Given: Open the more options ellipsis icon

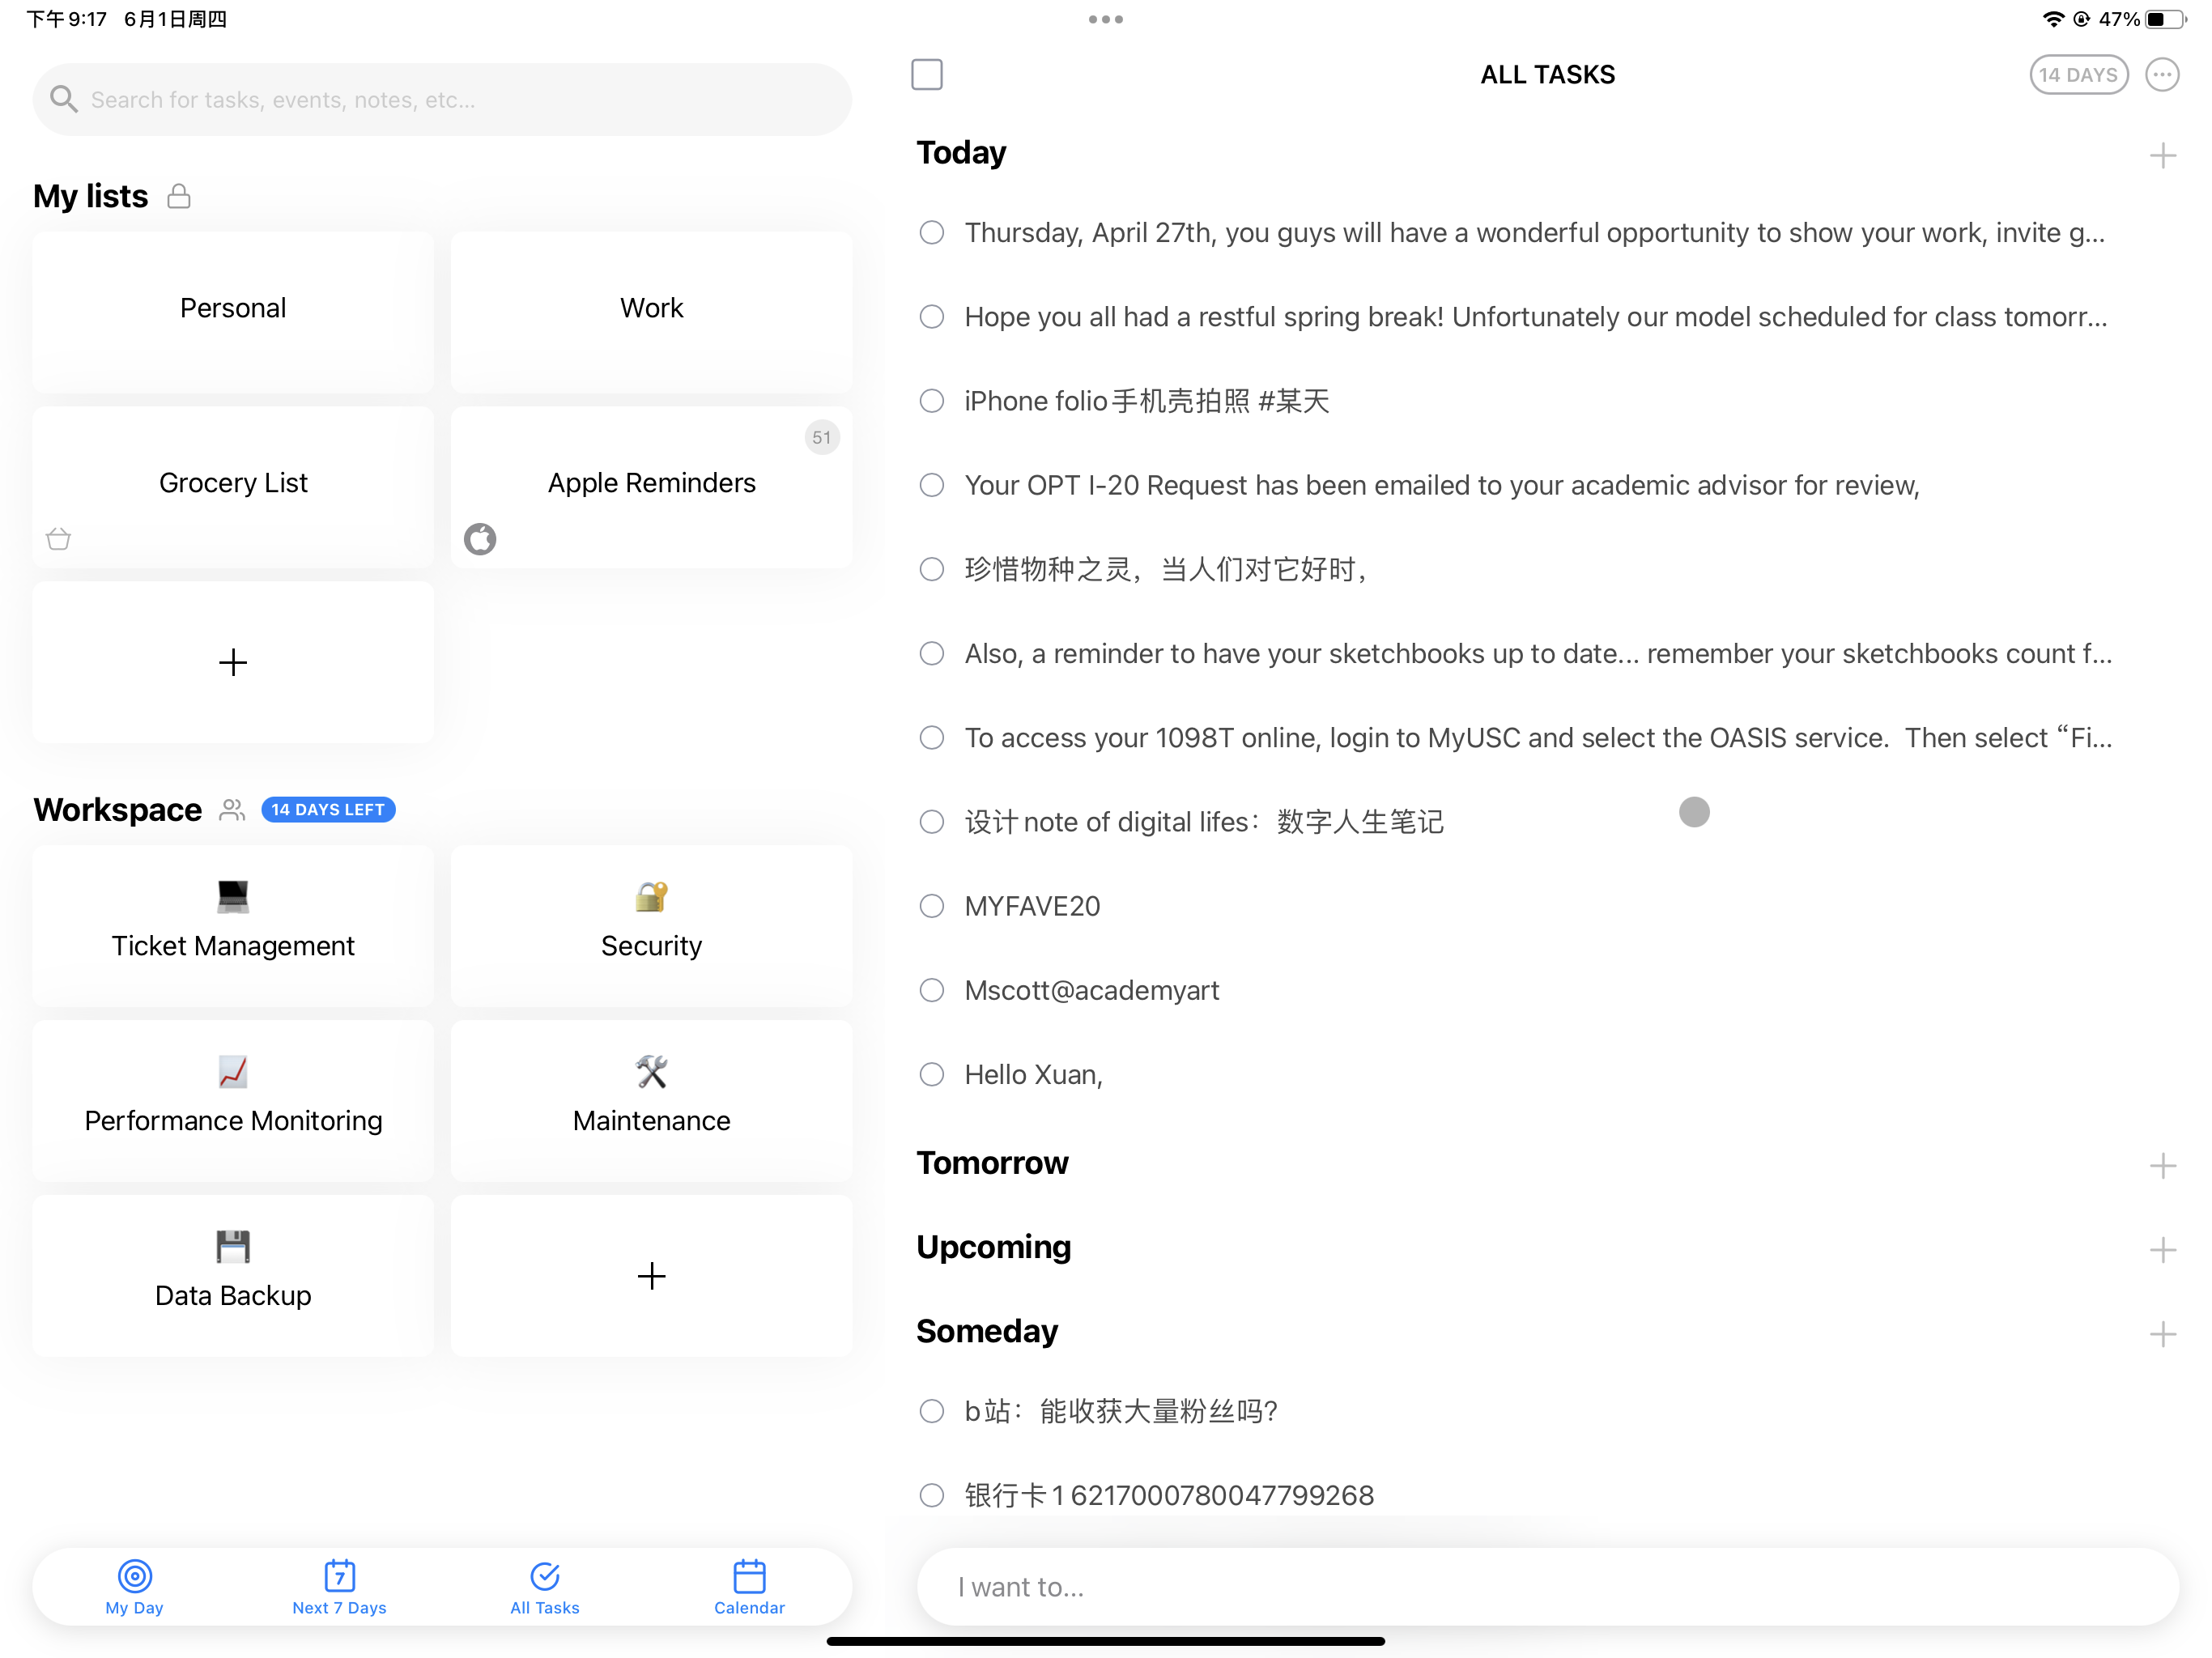Looking at the screenshot, I should [x=2161, y=75].
